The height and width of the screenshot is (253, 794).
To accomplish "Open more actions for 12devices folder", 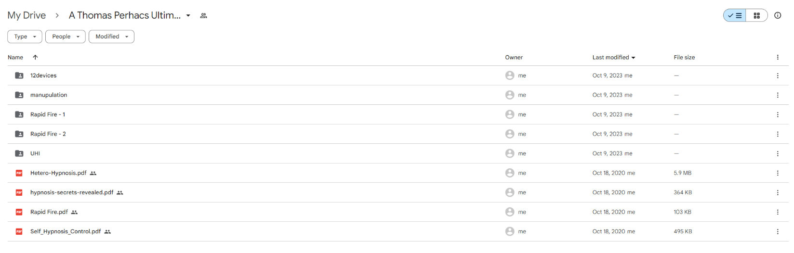I will pos(778,76).
